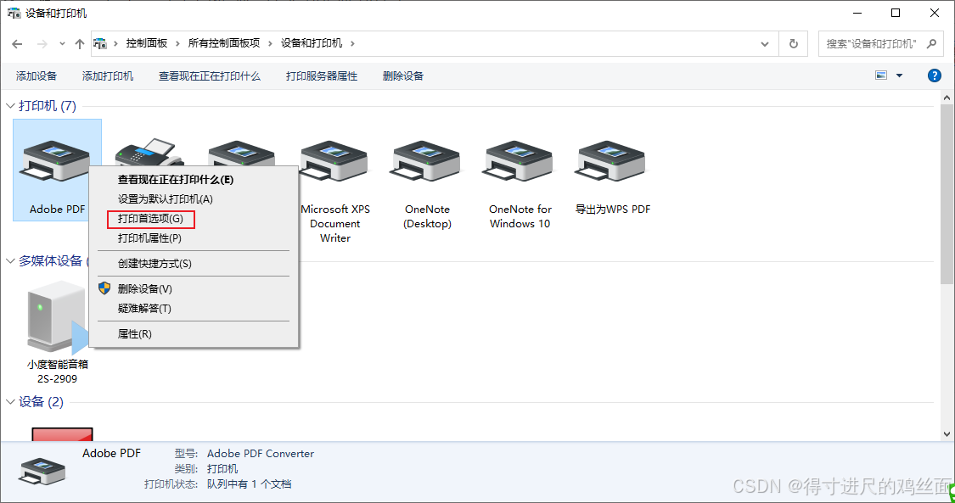Image resolution: width=955 pixels, height=503 pixels.
Task: Choose 属性(R) in context menu
Action: (x=194, y=334)
